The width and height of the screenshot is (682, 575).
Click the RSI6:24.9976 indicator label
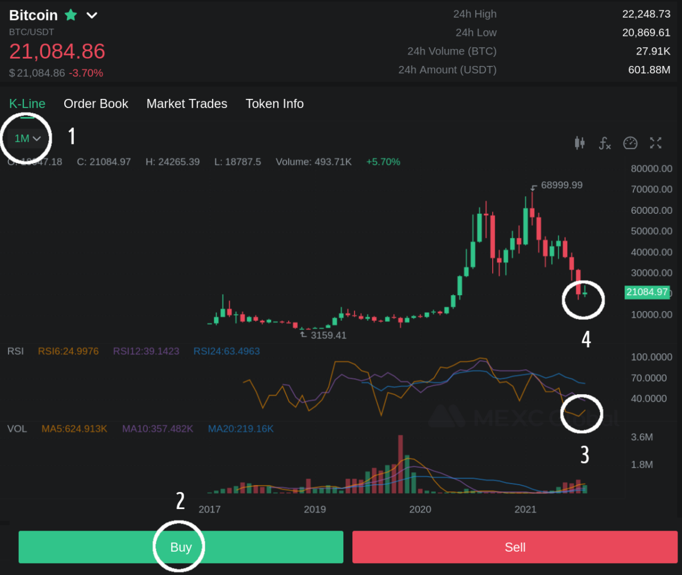coord(68,351)
